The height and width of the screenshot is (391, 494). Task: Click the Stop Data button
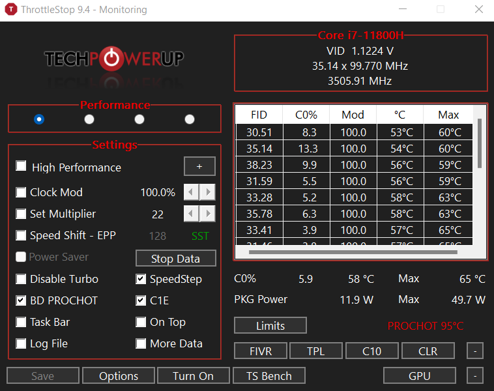coord(176,258)
